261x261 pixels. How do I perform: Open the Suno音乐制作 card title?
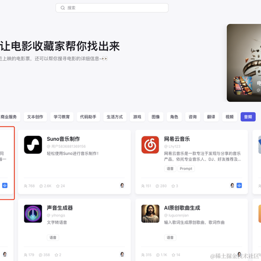pos(63,139)
